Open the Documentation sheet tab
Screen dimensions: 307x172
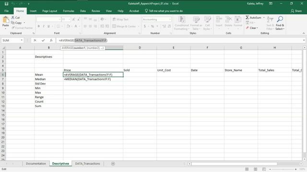(36, 163)
